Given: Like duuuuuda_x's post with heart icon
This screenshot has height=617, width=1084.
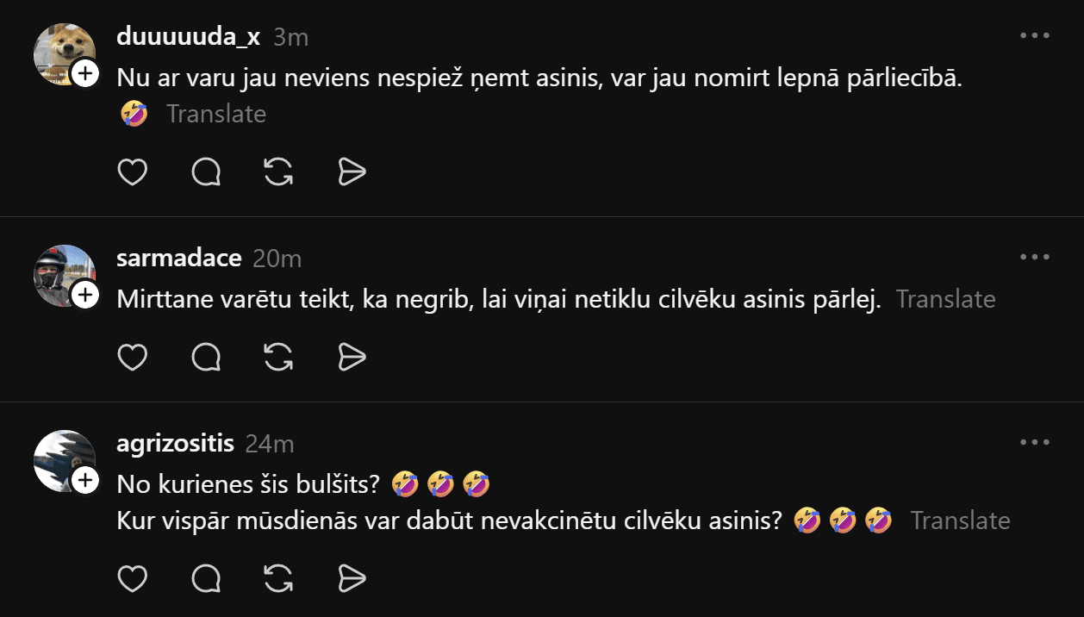Looking at the screenshot, I should pyautogui.click(x=132, y=172).
